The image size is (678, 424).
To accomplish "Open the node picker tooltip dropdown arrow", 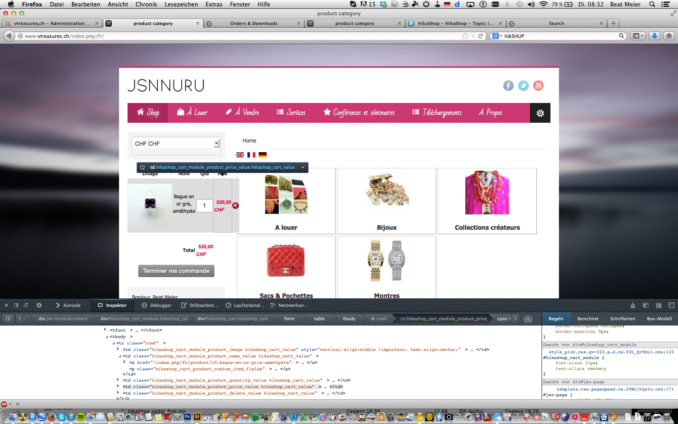I will coord(303,167).
